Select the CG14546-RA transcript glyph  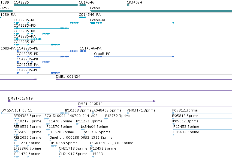(82, 17)
